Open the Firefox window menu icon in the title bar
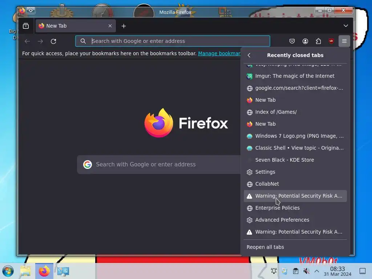This screenshot has height=279, width=372. (22, 11)
